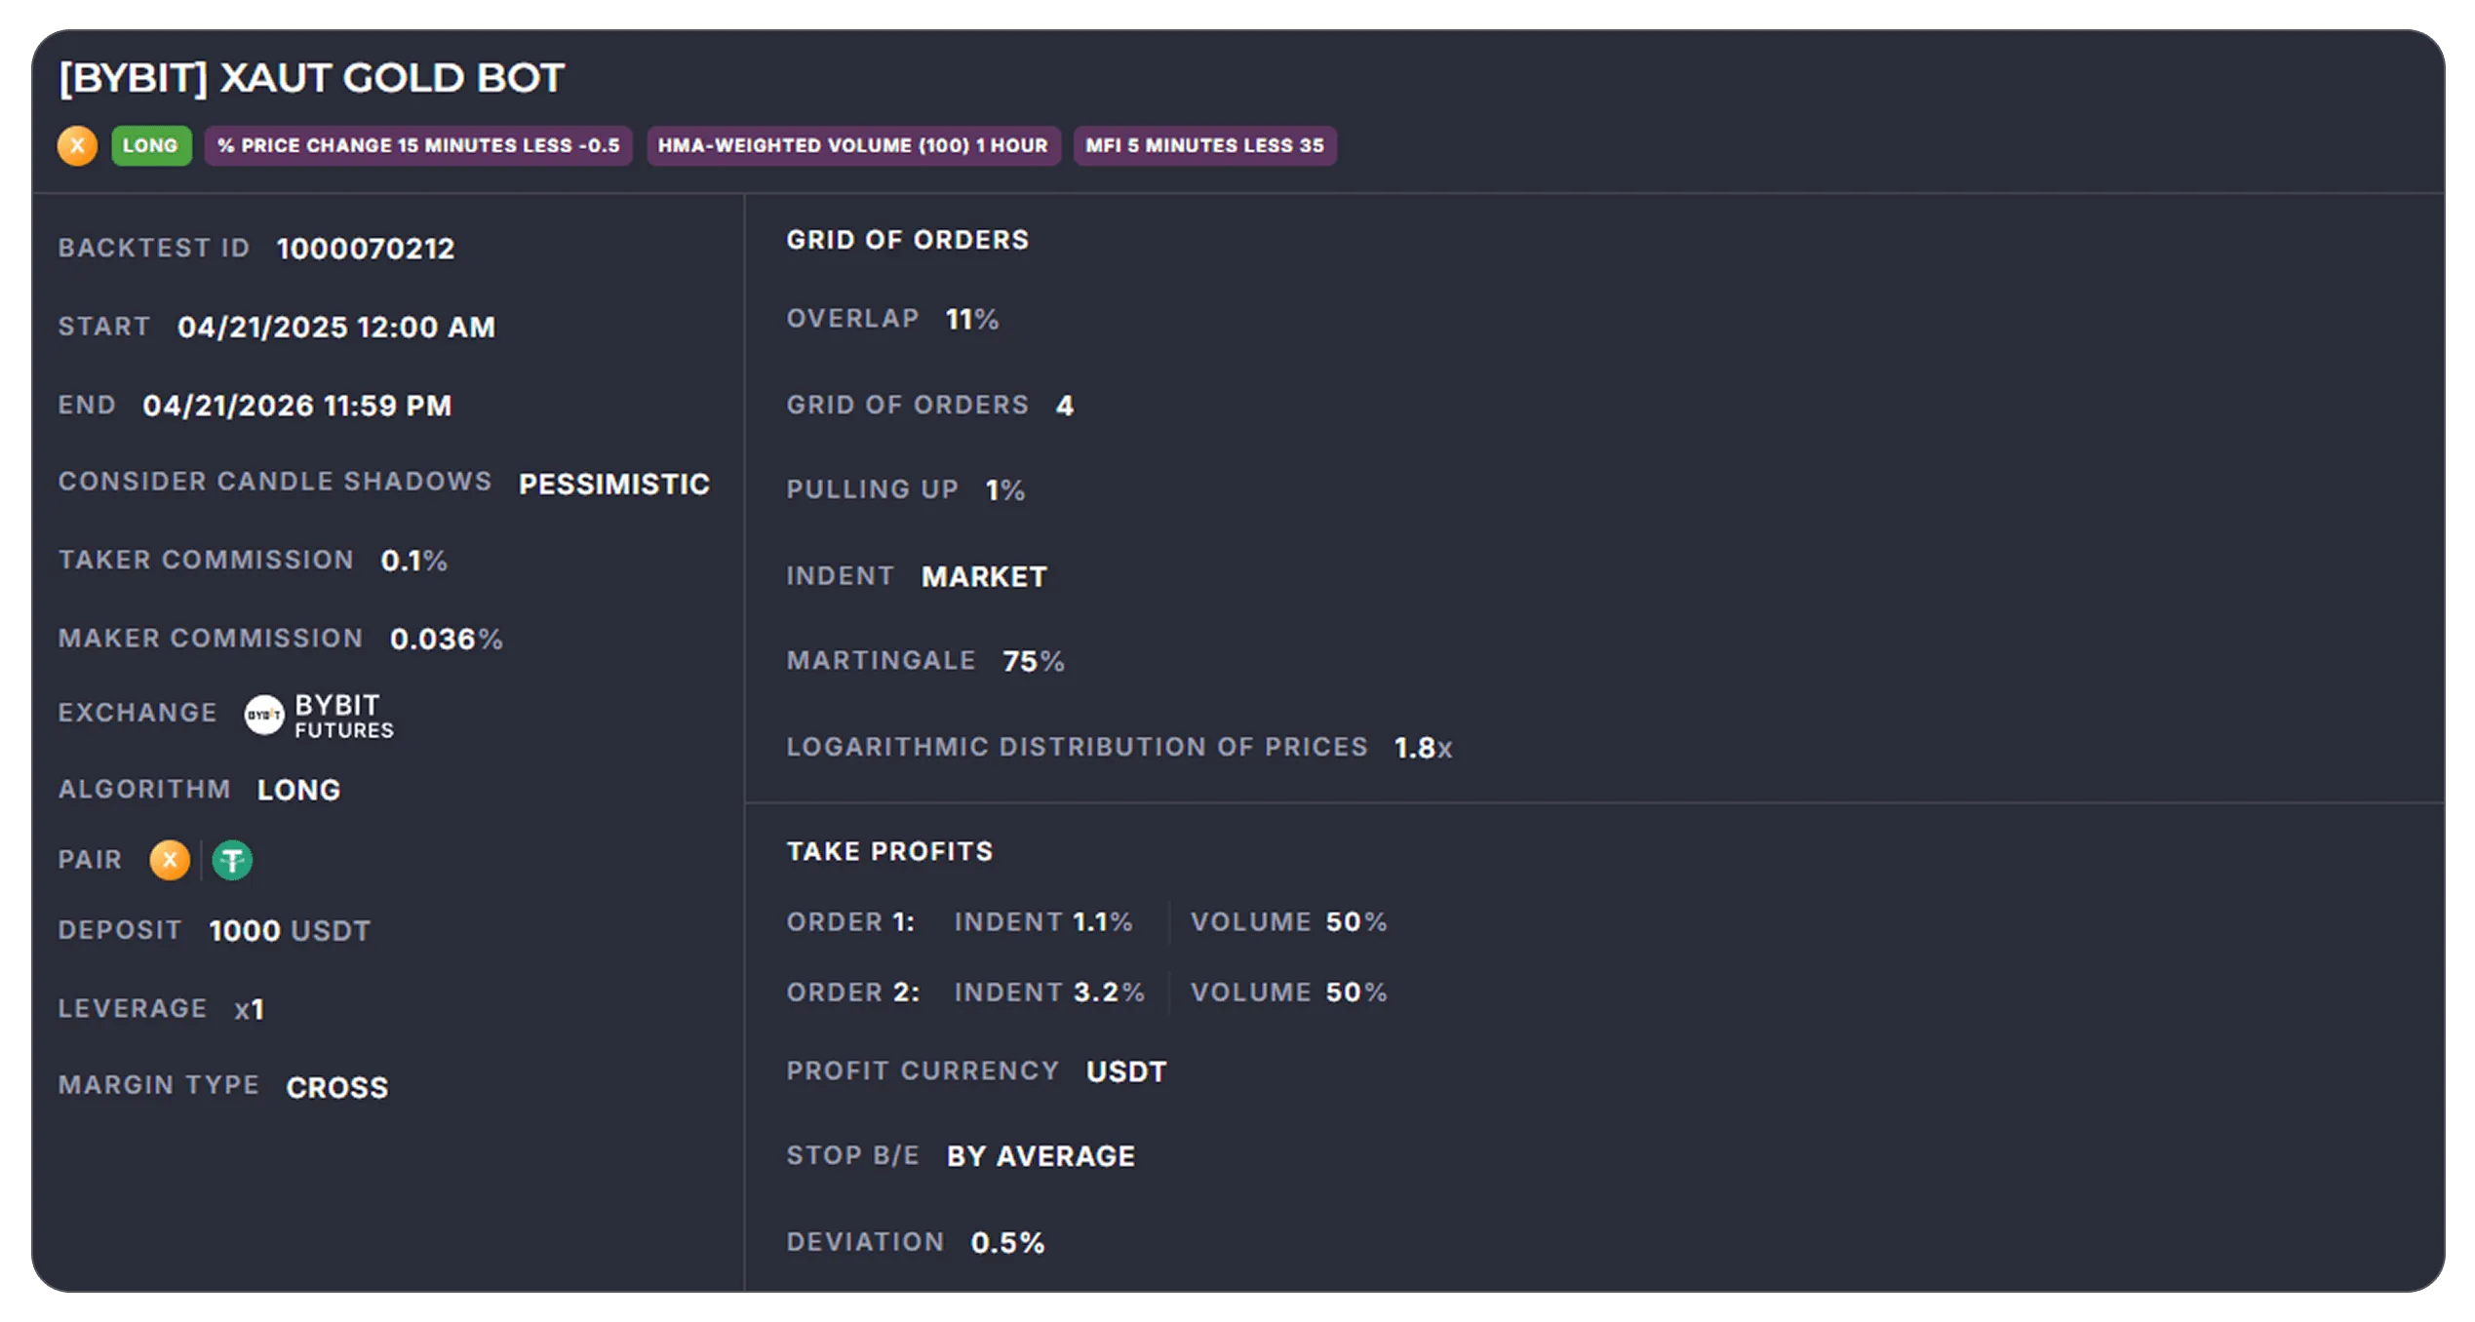Click Order 2 volume 50% value

1356,992
